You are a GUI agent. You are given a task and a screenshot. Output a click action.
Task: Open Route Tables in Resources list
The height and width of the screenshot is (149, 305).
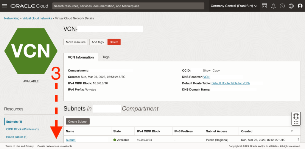coord(17,137)
